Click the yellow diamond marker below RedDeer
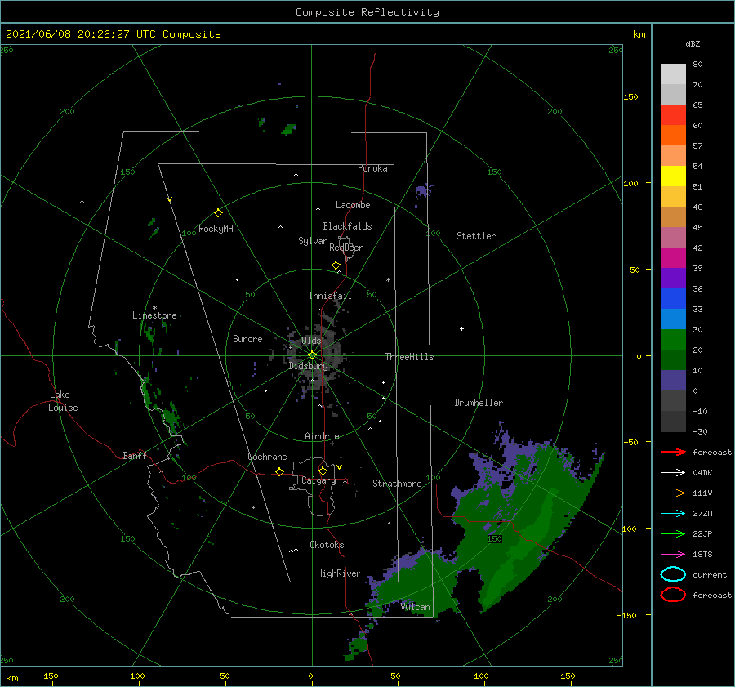 point(336,265)
